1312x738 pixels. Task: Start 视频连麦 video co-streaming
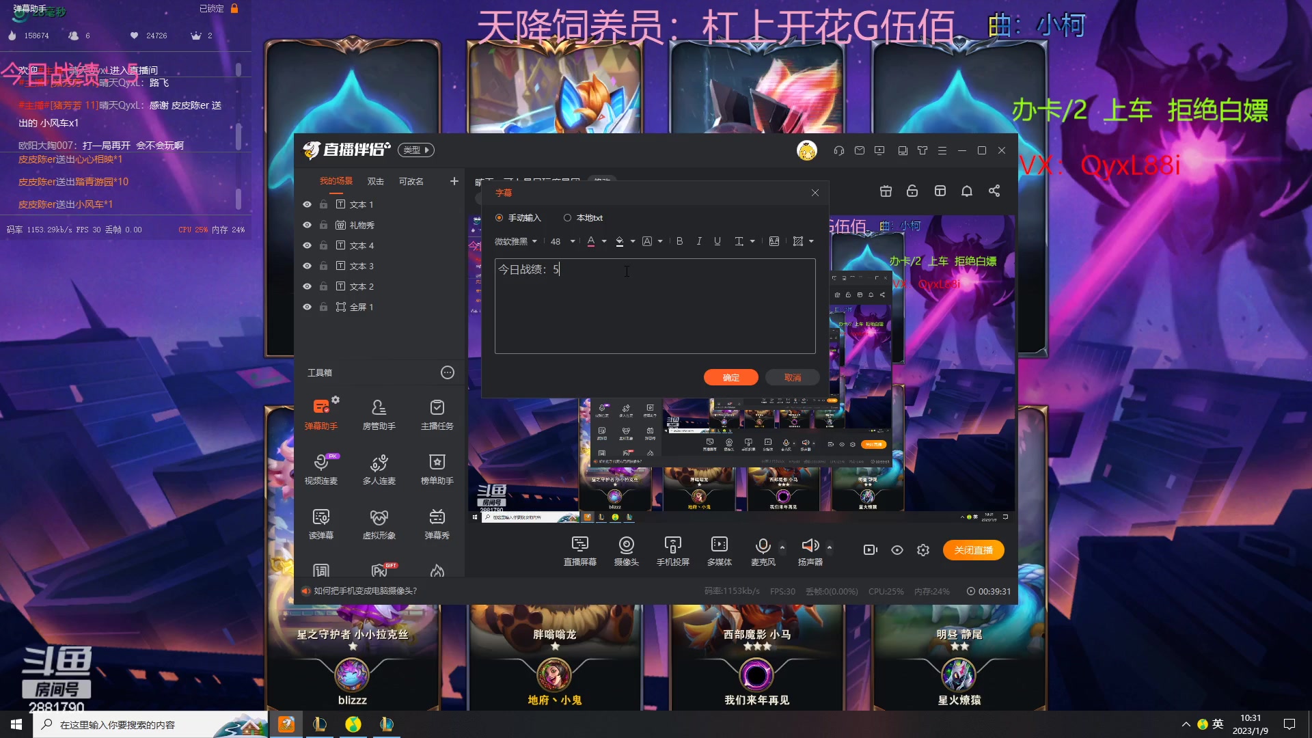(x=320, y=469)
